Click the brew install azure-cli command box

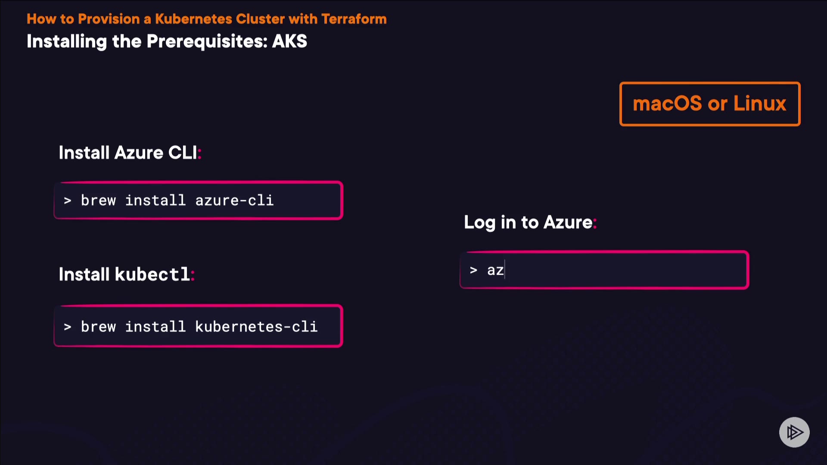pyautogui.click(x=198, y=201)
